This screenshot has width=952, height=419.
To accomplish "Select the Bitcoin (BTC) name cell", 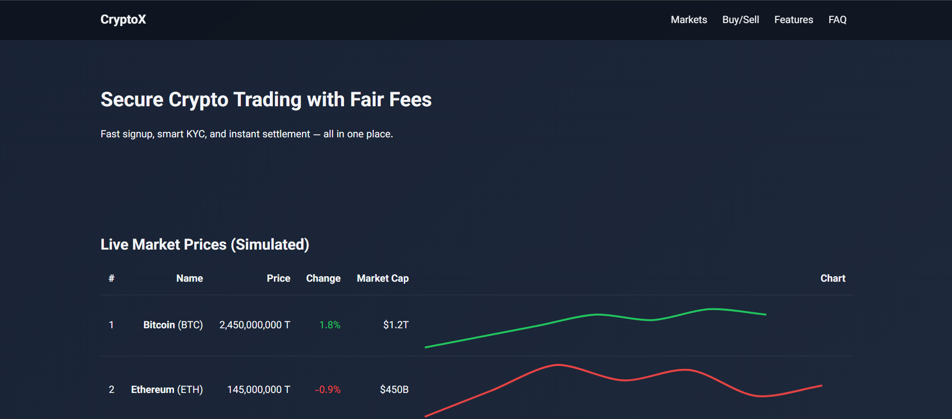I will tap(173, 325).
